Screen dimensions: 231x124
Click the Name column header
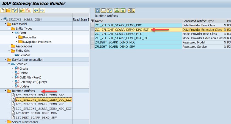pos(138,21)
